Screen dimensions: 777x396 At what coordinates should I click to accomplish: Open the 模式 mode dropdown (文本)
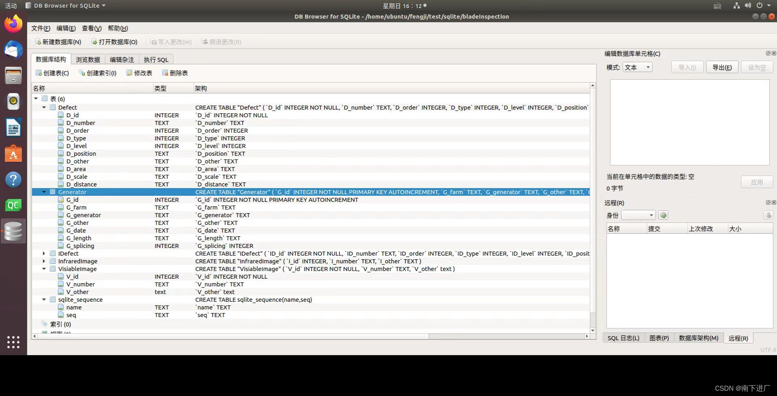(637, 67)
